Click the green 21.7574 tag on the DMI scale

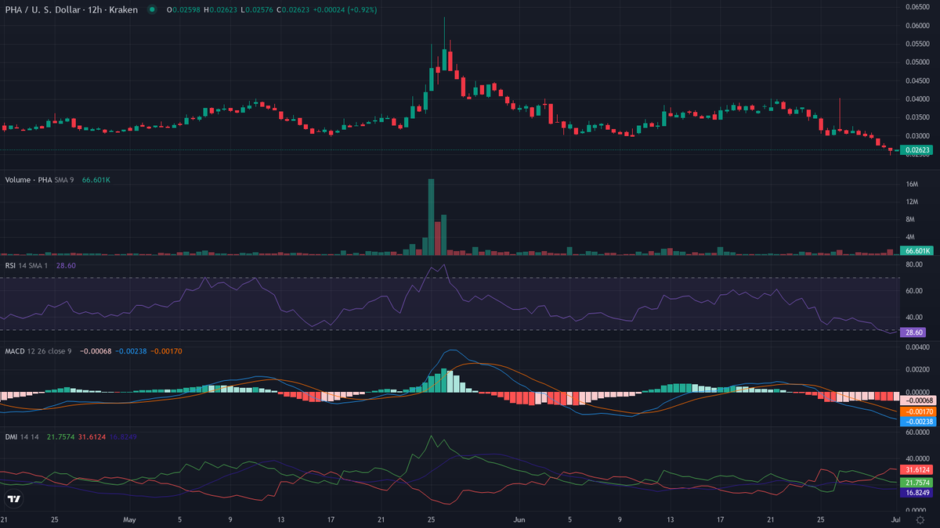click(916, 484)
